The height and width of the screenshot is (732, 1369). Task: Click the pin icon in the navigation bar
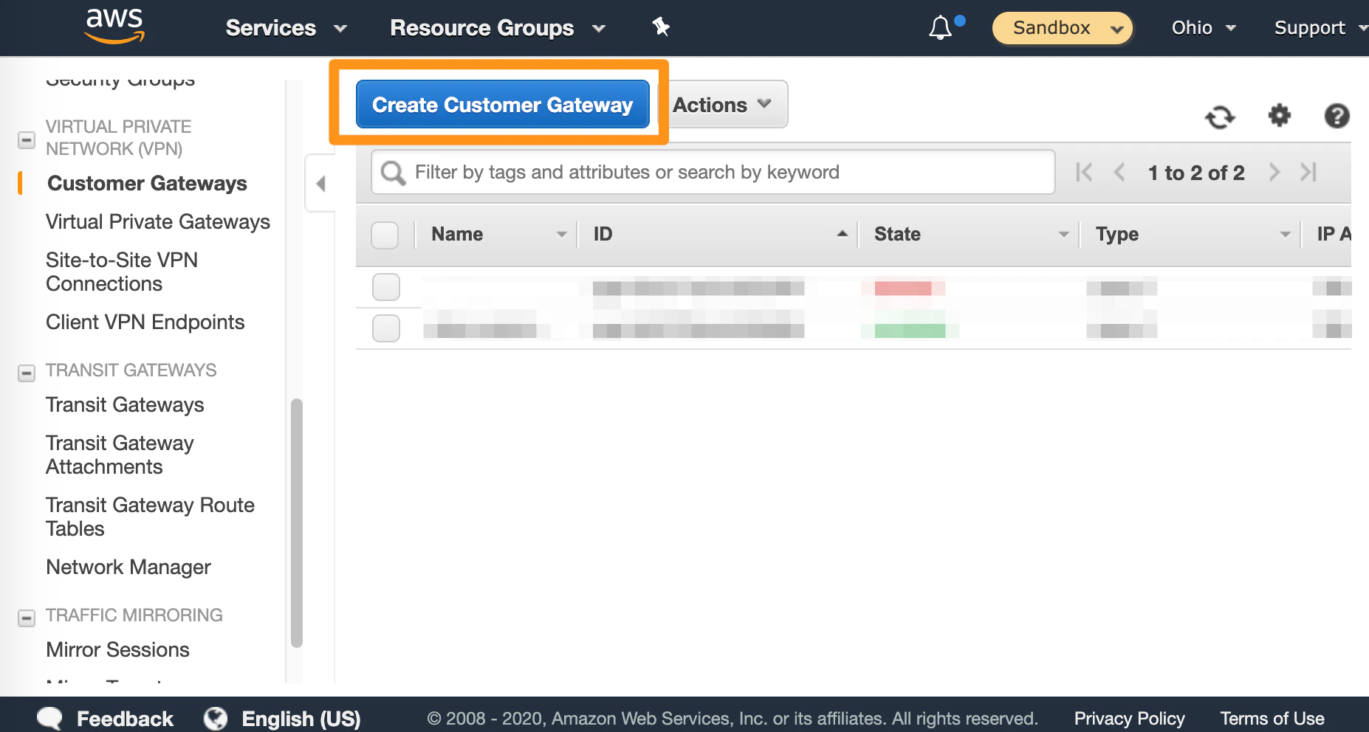click(661, 27)
